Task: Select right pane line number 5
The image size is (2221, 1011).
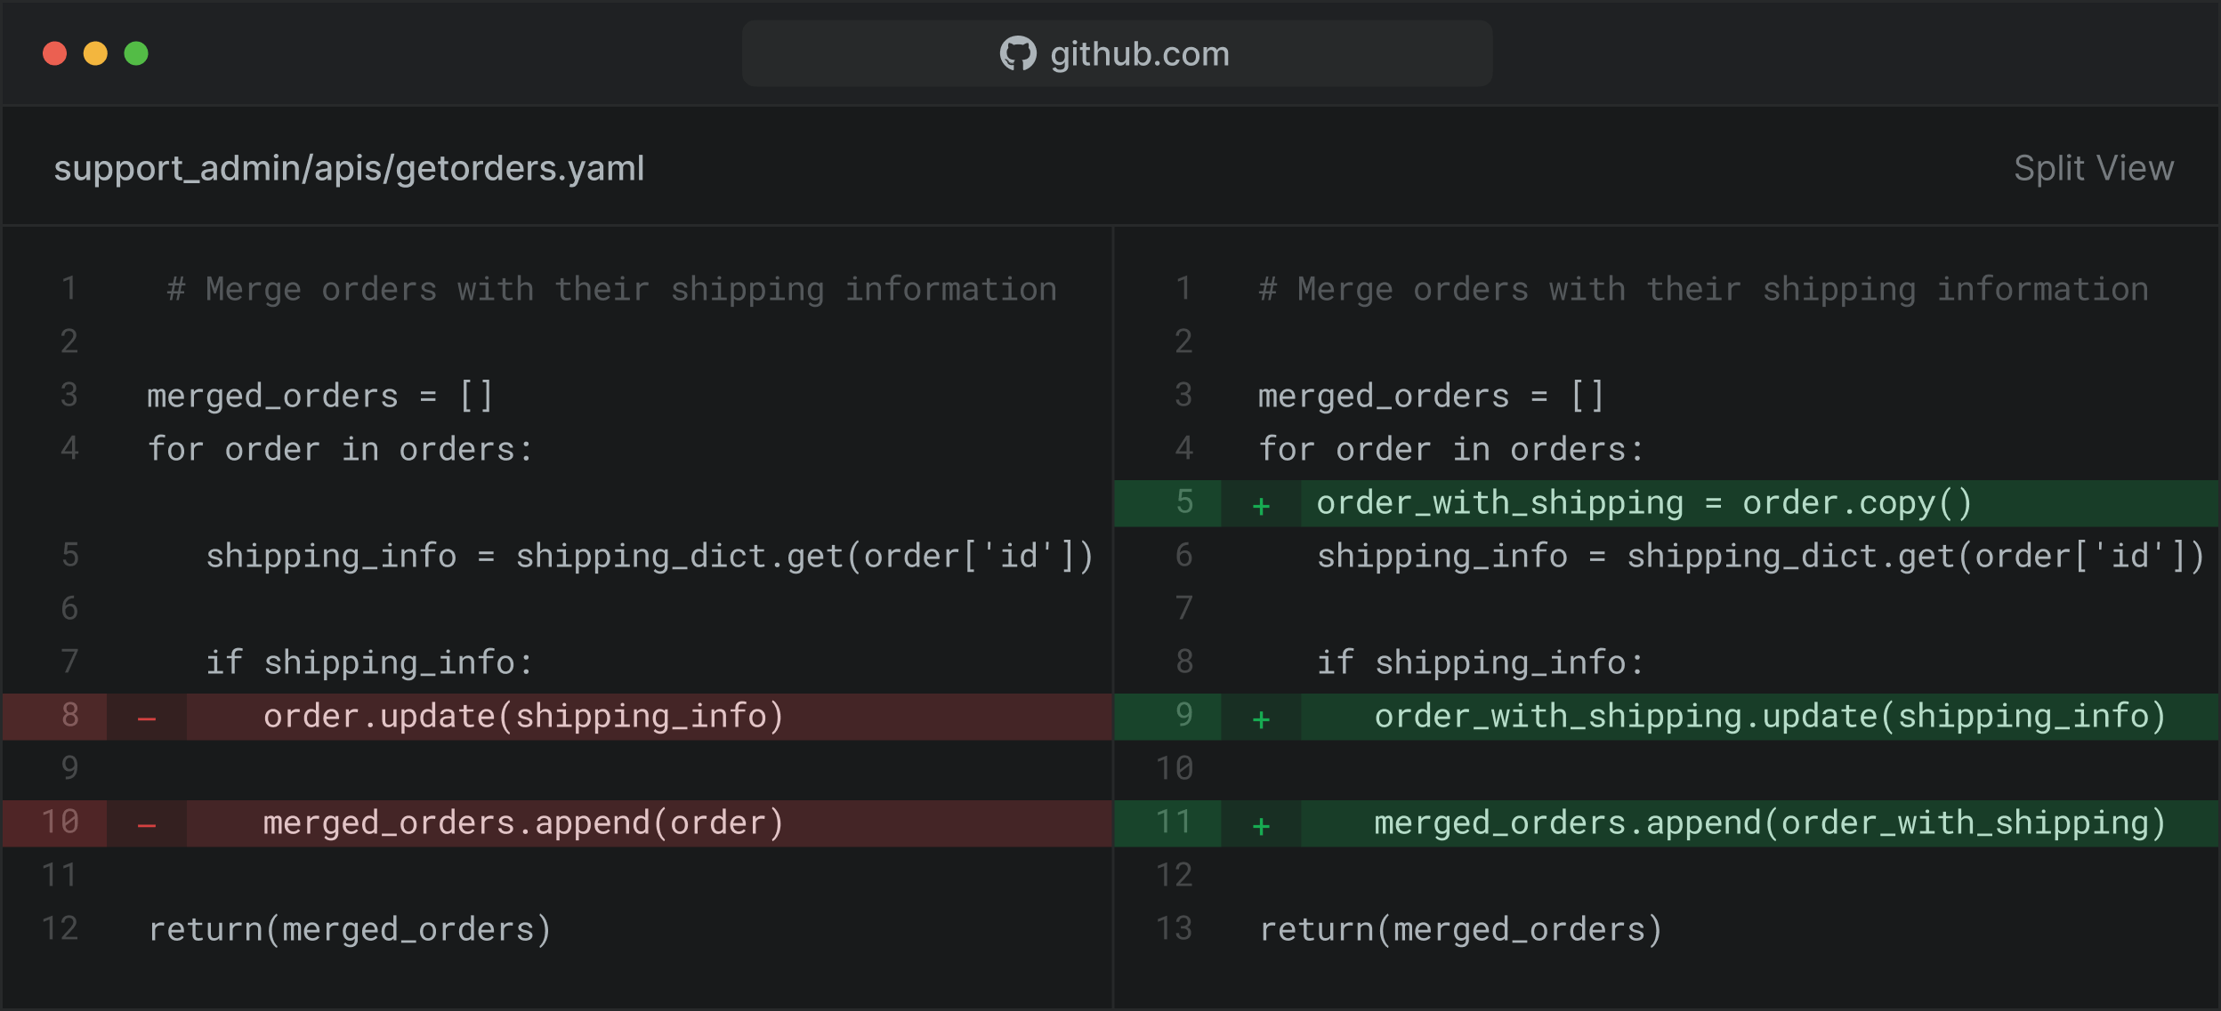Action: pos(1183,502)
